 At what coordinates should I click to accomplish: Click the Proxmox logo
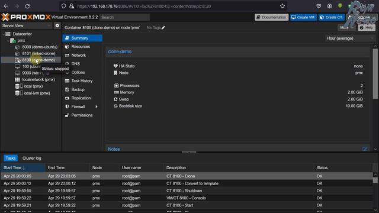[x=26, y=17]
